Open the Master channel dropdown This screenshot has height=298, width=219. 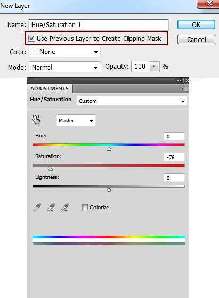(76, 120)
